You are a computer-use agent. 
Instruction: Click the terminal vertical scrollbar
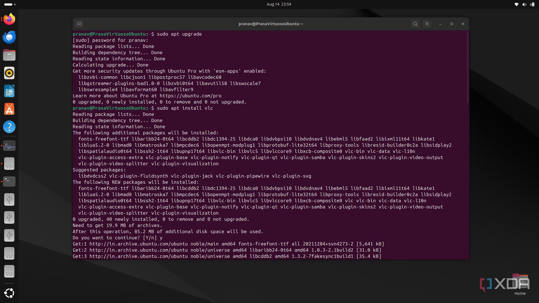[x=467, y=67]
